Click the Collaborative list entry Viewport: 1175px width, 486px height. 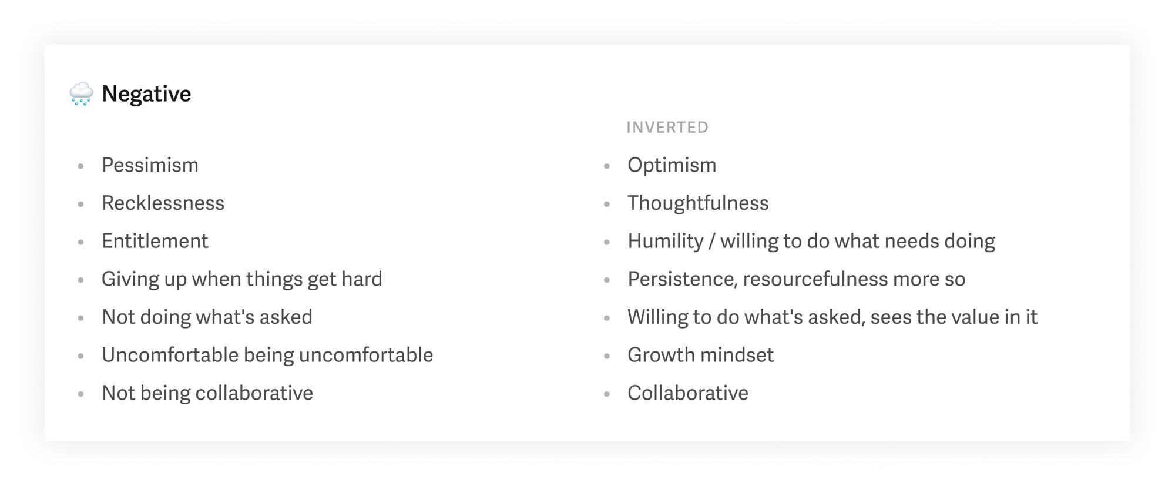pos(688,393)
